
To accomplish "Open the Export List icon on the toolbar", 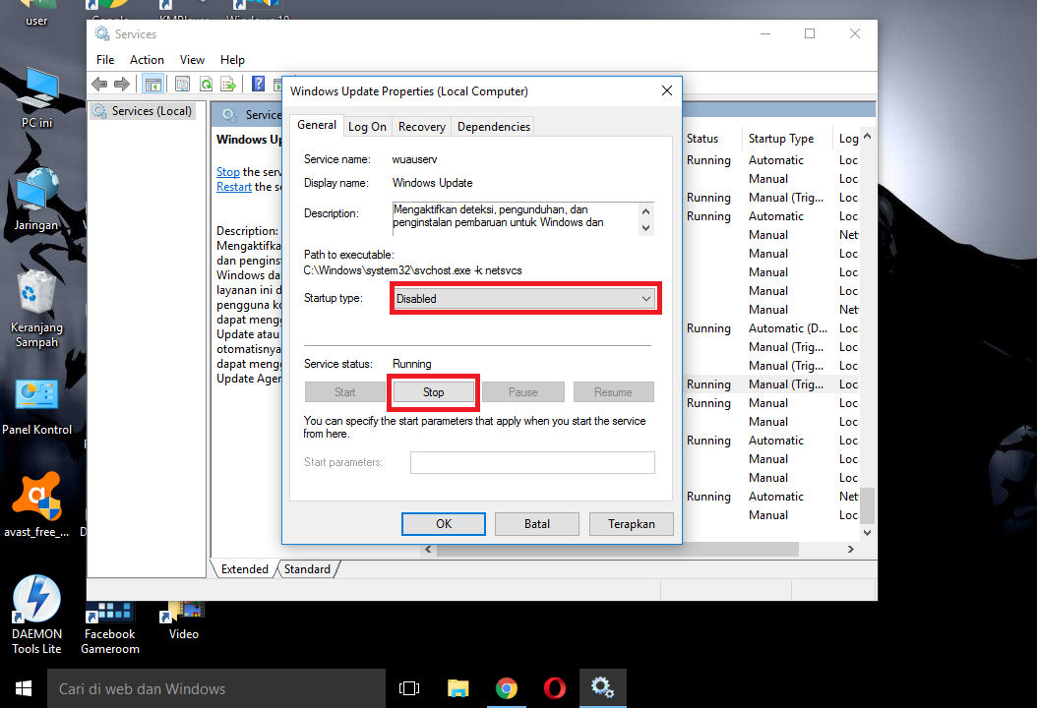I will [229, 84].
